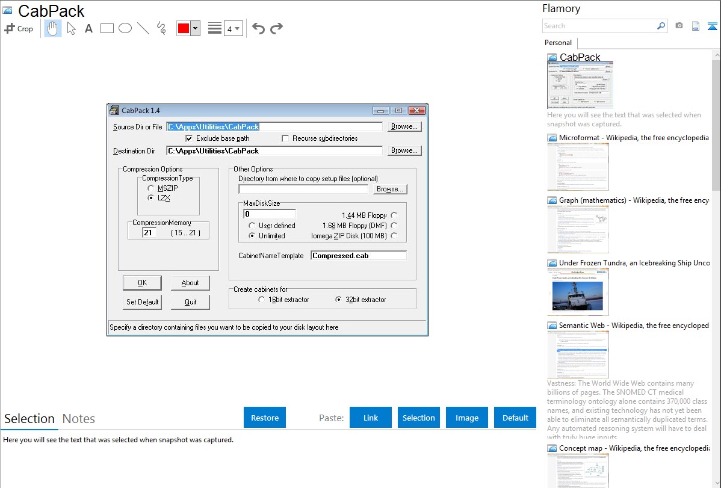
Task: Click the CabinetNameTemplate field
Action: tap(359, 256)
